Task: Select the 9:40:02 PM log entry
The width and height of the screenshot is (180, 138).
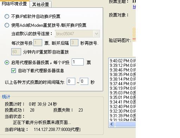Action: coord(123,61)
